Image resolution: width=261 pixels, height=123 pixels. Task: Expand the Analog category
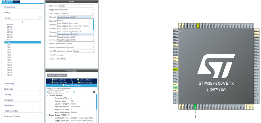coord(22,12)
